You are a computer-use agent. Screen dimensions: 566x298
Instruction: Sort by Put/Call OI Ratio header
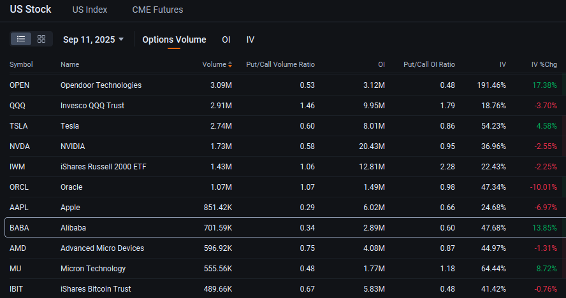[x=429, y=64]
